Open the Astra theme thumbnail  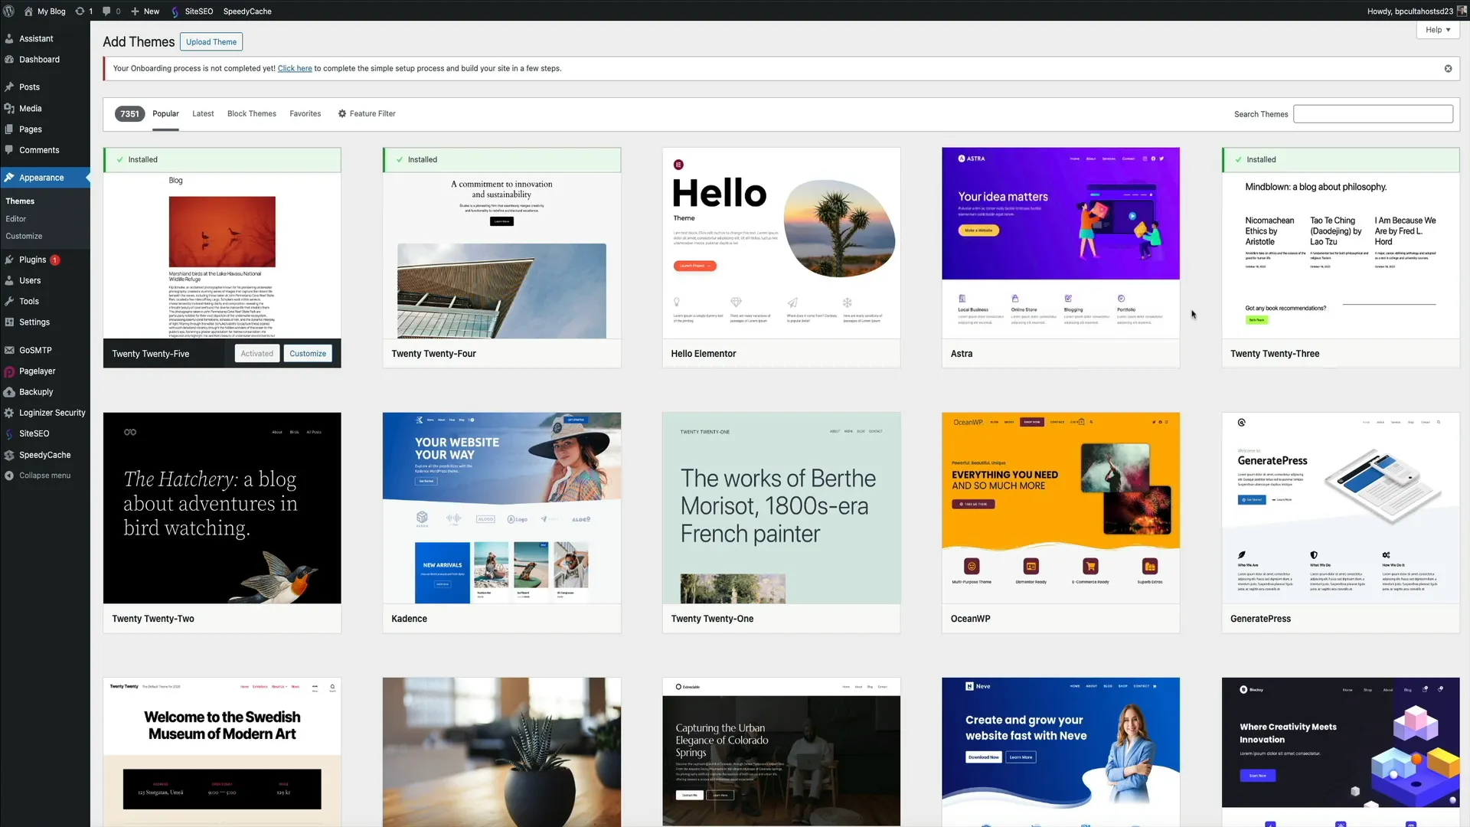tap(1060, 243)
